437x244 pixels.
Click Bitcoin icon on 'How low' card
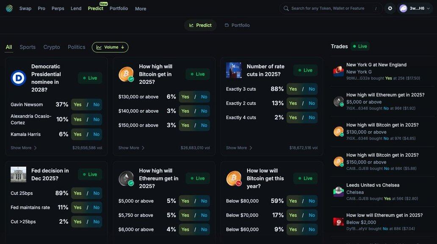(x=234, y=178)
